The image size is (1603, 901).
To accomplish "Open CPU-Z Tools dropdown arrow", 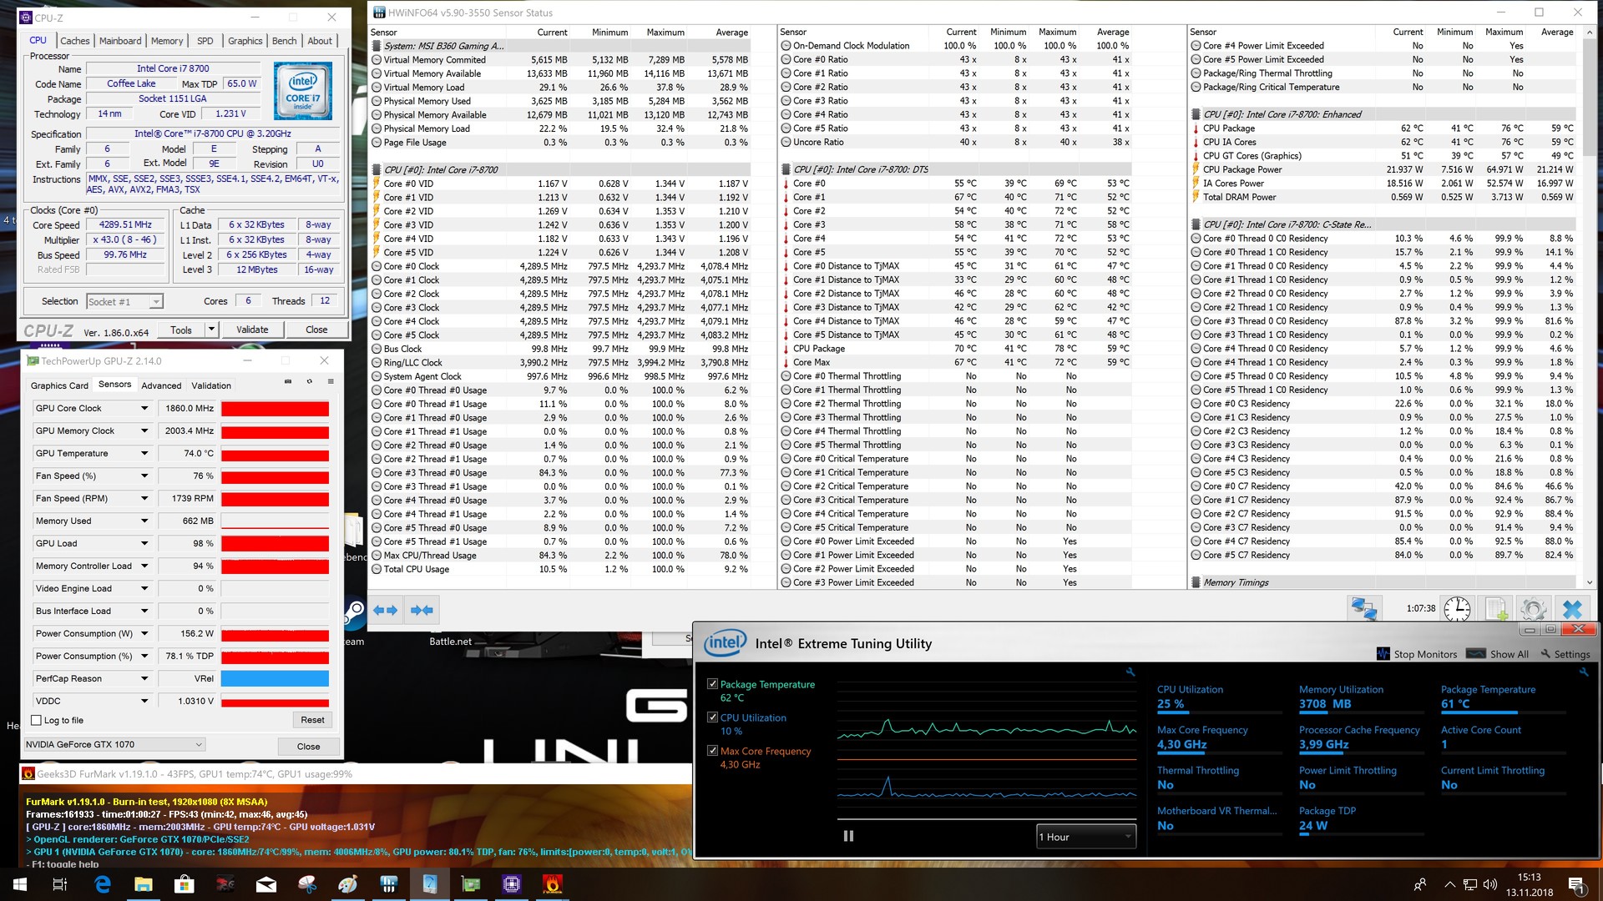I will tap(212, 330).
